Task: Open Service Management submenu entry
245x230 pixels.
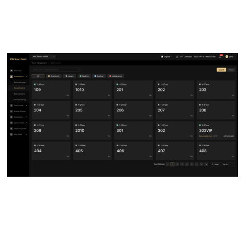Action: tap(20, 100)
